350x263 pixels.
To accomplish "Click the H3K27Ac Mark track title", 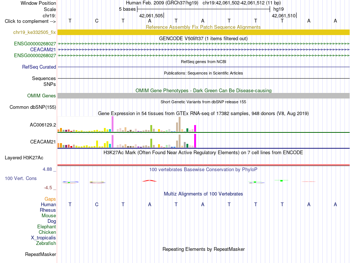I will [x=203, y=152].
